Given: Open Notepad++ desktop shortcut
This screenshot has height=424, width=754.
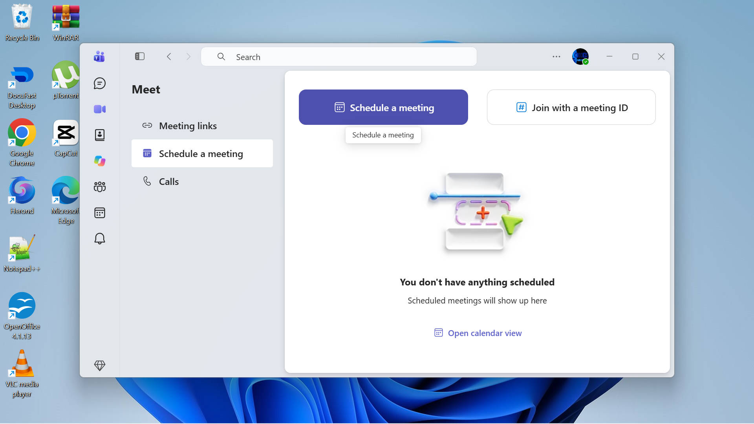Looking at the screenshot, I should tap(22, 253).
